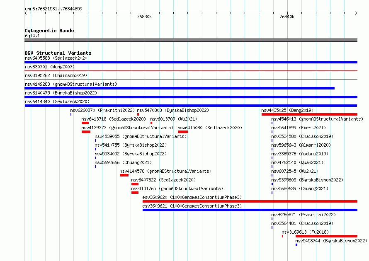Click the nsv3195262 (Chaisson2019) label
The image size is (369, 261).
[x=56, y=75]
